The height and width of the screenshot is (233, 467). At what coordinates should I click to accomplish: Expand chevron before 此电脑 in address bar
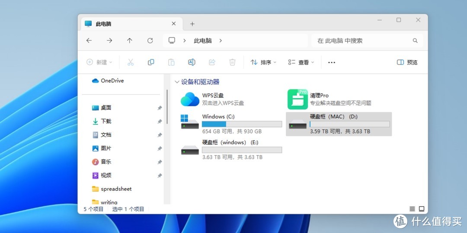pos(185,40)
